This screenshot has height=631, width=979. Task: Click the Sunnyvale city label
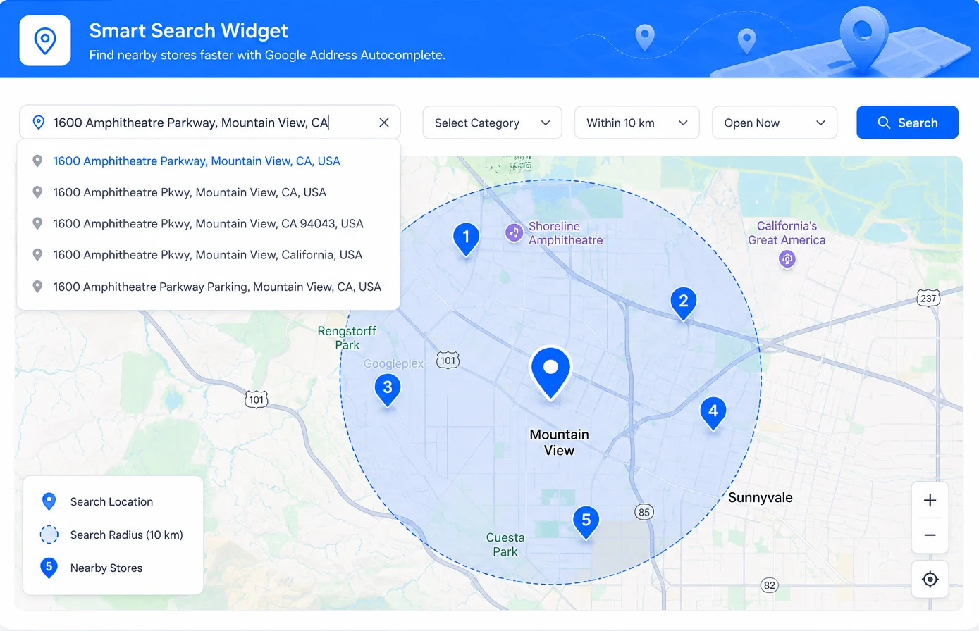[760, 497]
